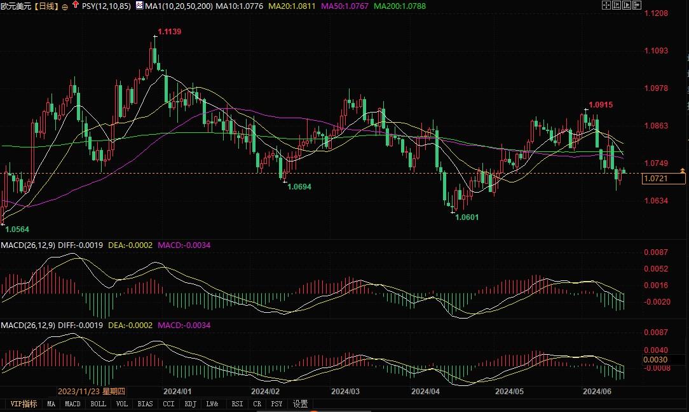Viewport: 689px width, 412px height.
Task: Click the rightmost toolbar icon top right
Action: click(x=636, y=5)
